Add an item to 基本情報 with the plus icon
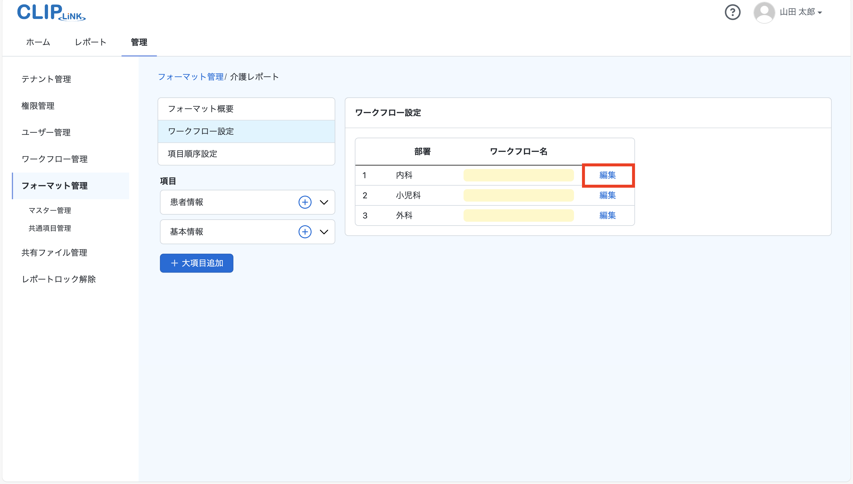Image resolution: width=853 pixels, height=484 pixels. (x=304, y=232)
